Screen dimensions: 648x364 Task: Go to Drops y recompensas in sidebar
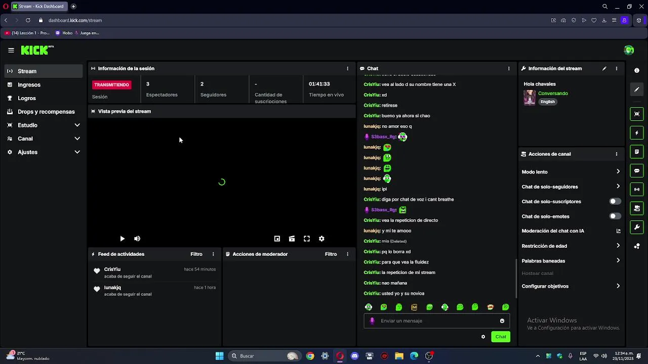pyautogui.click(x=44, y=112)
